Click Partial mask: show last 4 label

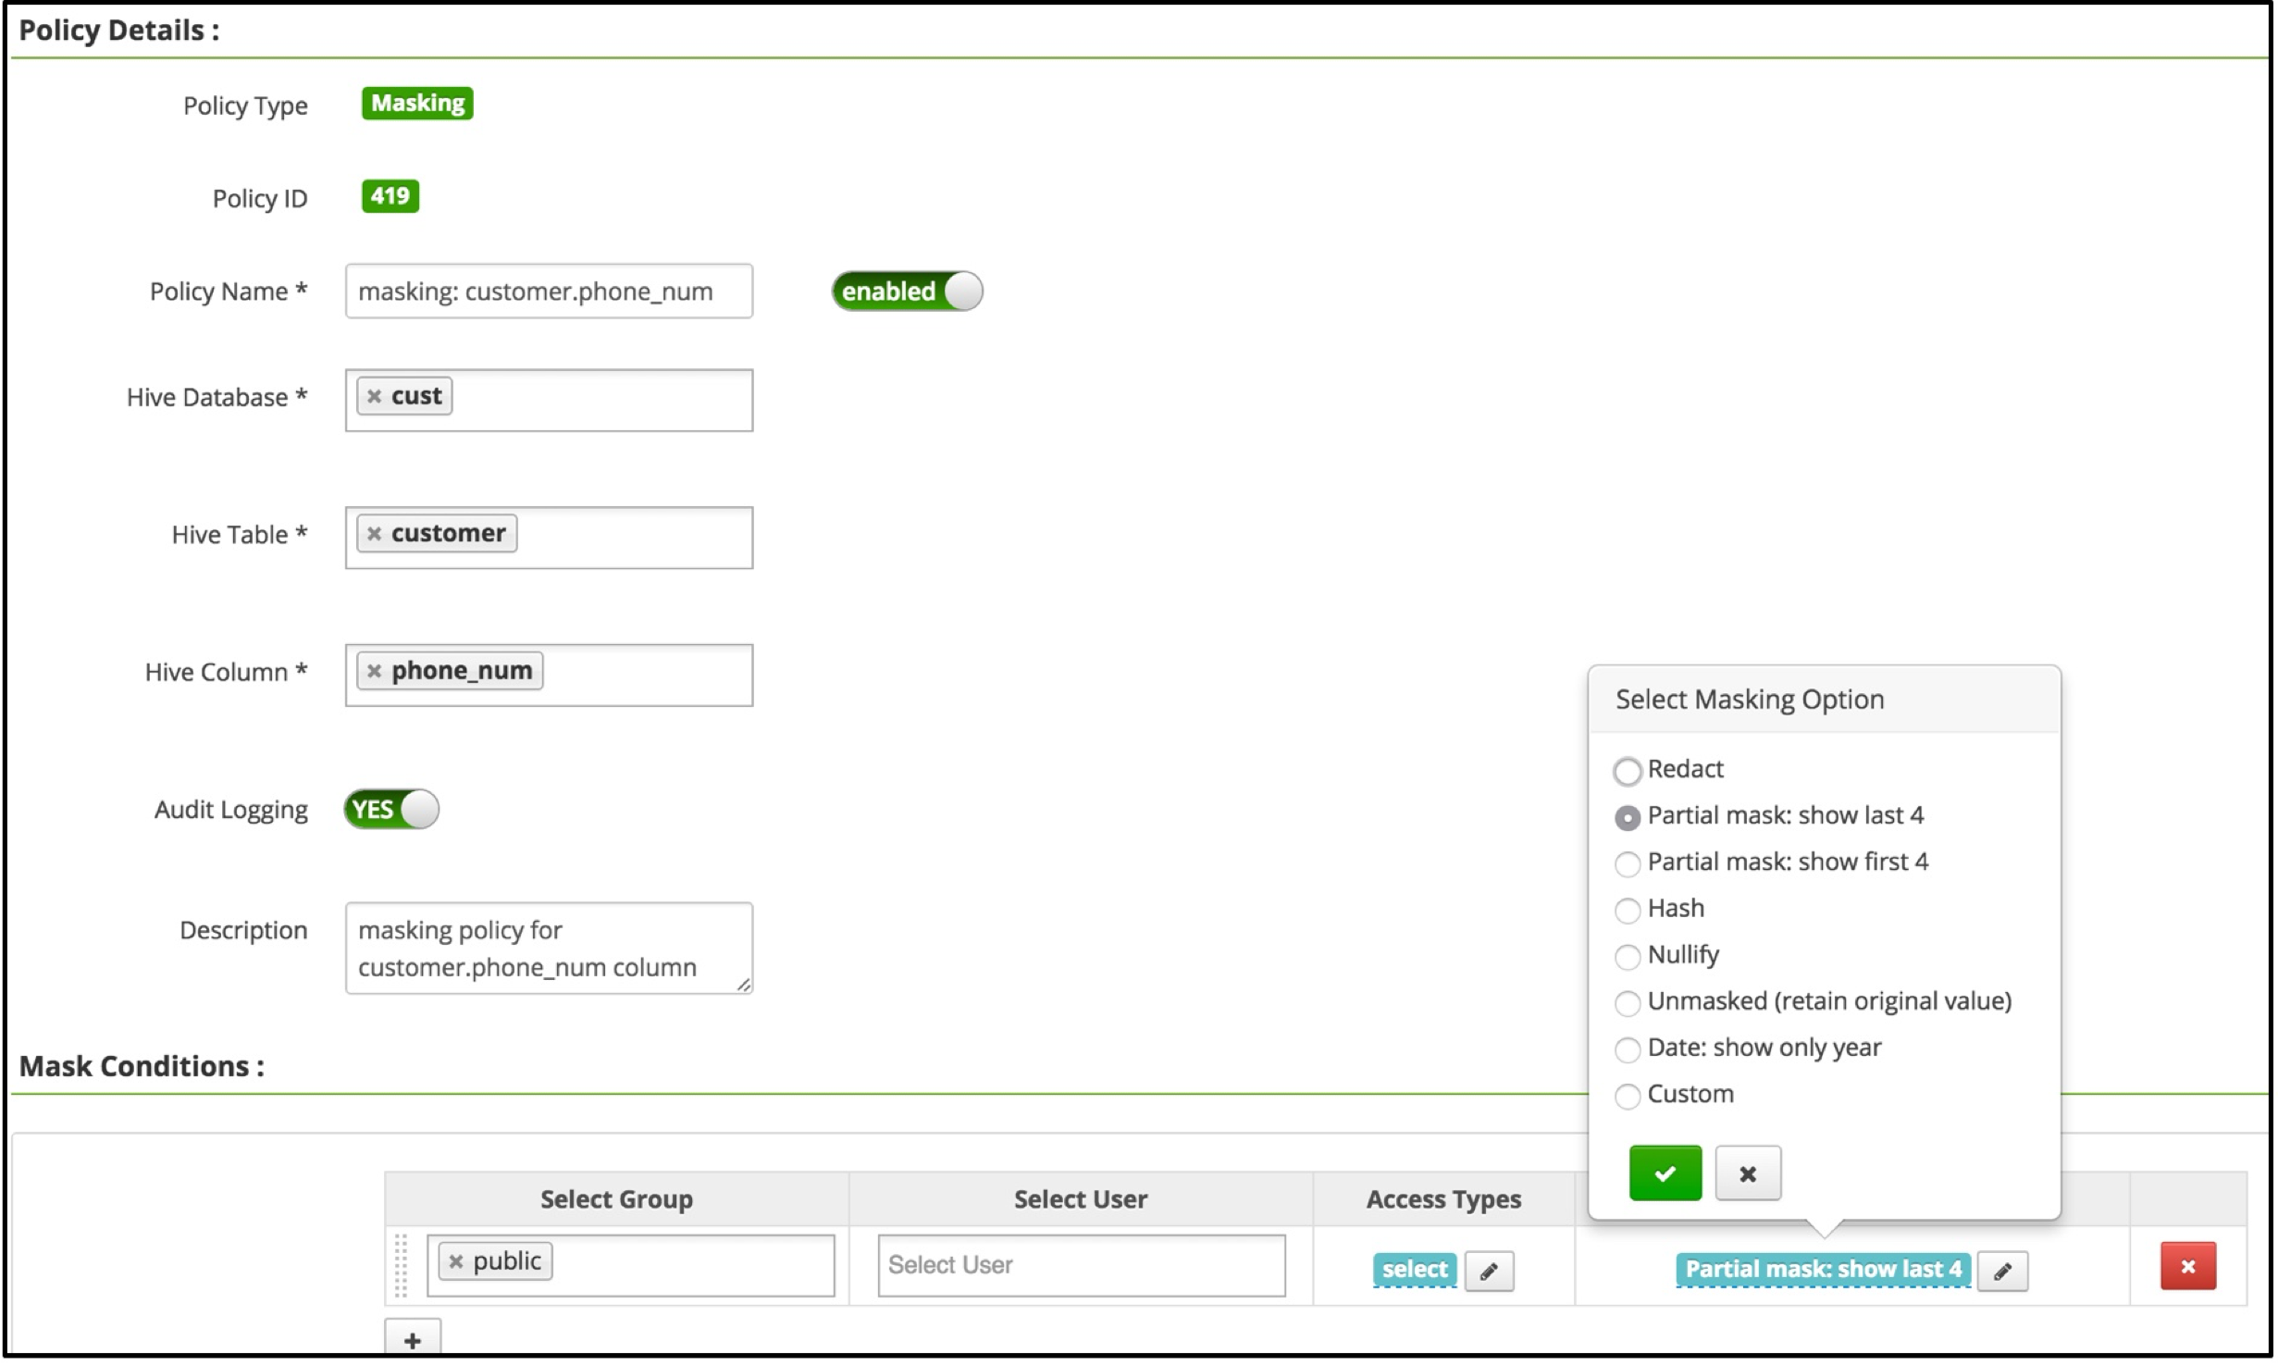click(1824, 1270)
